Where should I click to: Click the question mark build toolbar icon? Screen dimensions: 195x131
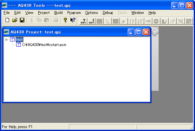click(84, 21)
